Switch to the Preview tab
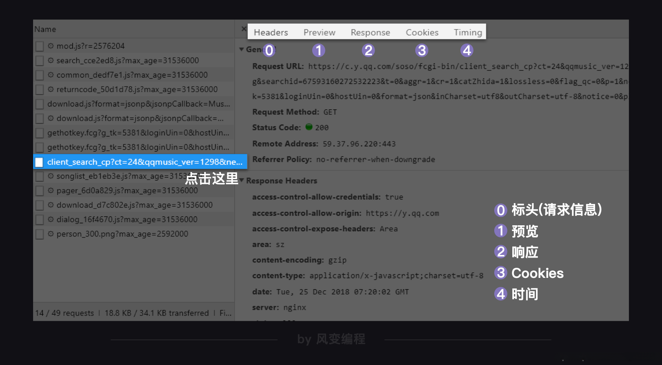The image size is (662, 365). (x=319, y=32)
